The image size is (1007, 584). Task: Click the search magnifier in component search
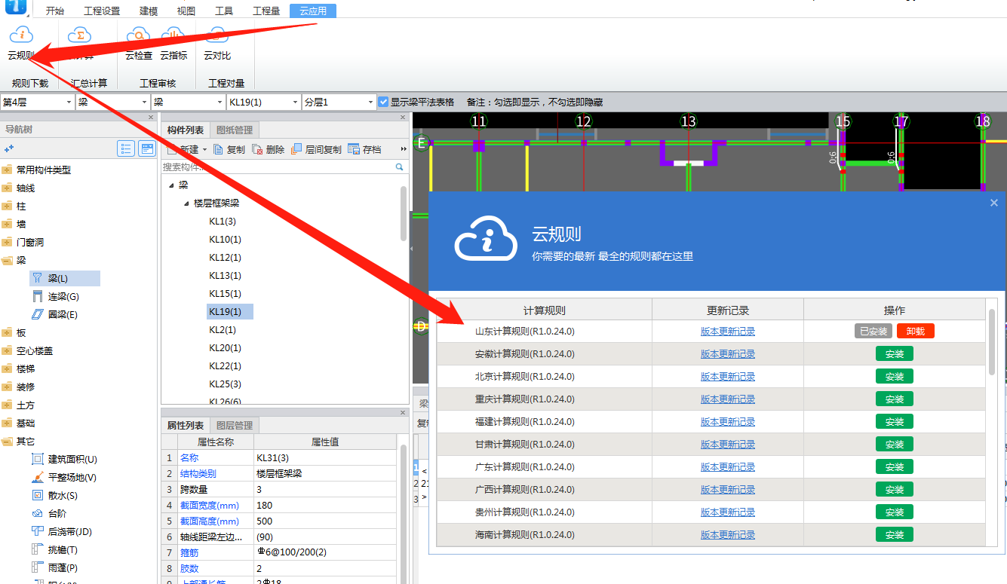coord(400,167)
